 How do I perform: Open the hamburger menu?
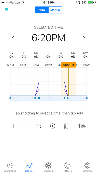point(6,10)
